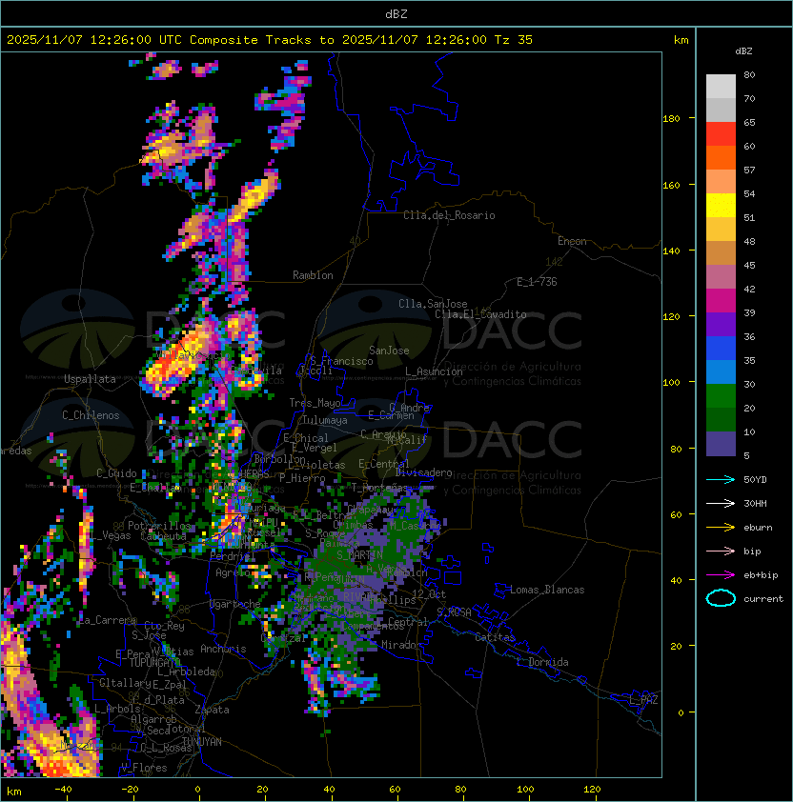Image resolution: width=793 pixels, height=802 pixels.
Task: Click the white 30HM arrow in legend
Action: [721, 503]
